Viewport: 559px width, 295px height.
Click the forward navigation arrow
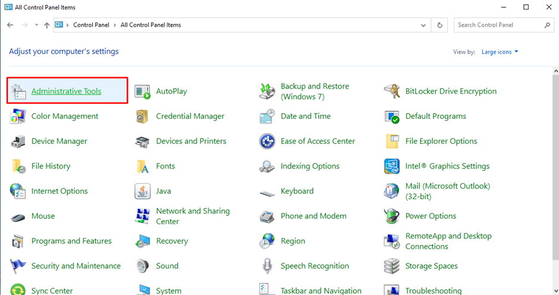coord(24,25)
